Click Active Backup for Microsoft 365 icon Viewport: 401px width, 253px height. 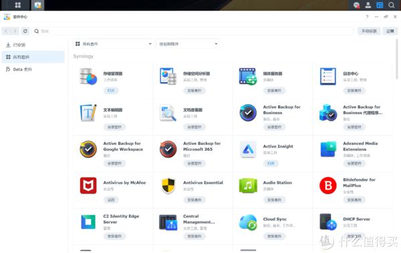point(168,149)
